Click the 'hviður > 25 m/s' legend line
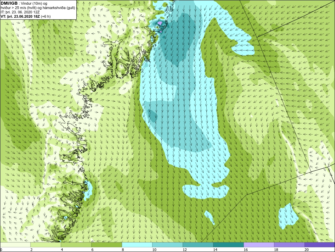 [38, 8]
